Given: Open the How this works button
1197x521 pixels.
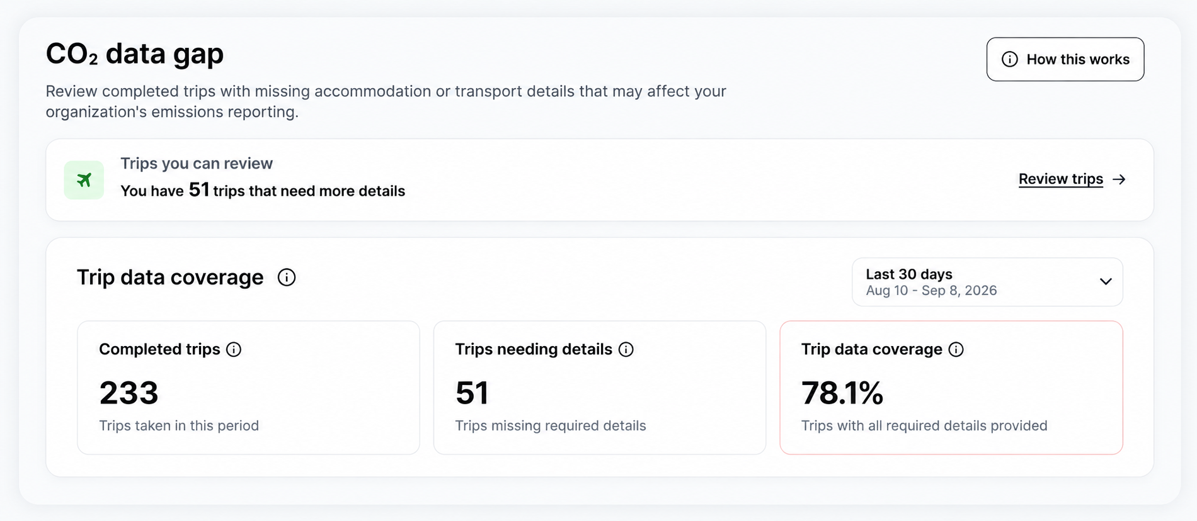Looking at the screenshot, I should [1065, 59].
